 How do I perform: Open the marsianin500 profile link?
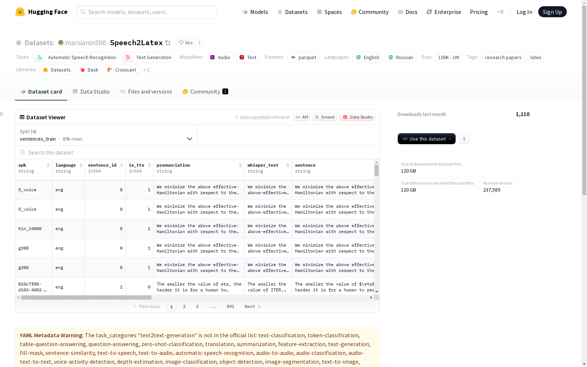pos(85,43)
